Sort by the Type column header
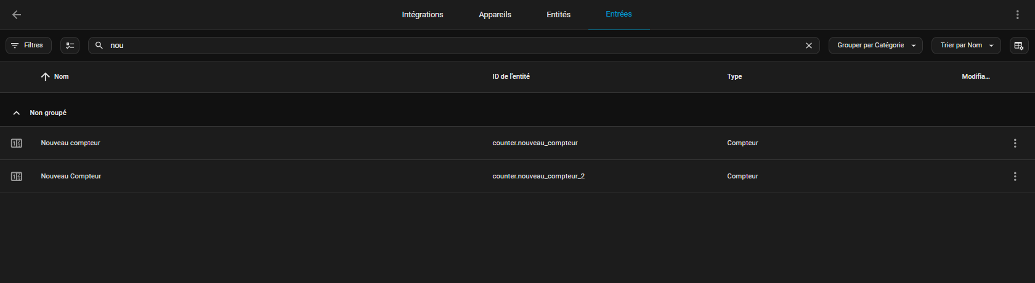 (x=734, y=77)
